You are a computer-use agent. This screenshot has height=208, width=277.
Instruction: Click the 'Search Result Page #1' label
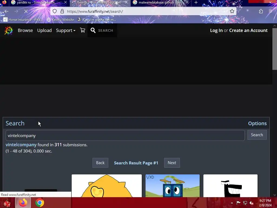coord(136,163)
